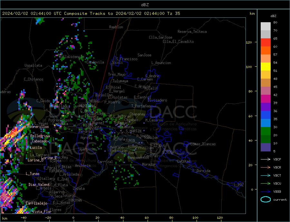290x222 pixels.
Task: Click the 'Pellegrina' map label
Action: [40, 136]
